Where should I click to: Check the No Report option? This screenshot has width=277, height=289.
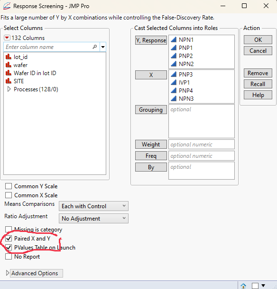(9, 256)
